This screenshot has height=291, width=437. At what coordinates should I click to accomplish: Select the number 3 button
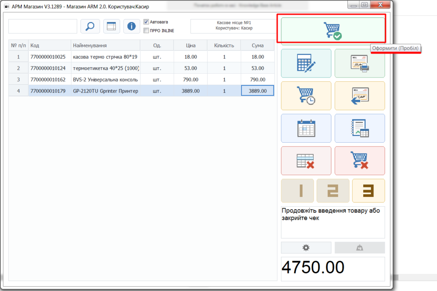[368, 191]
